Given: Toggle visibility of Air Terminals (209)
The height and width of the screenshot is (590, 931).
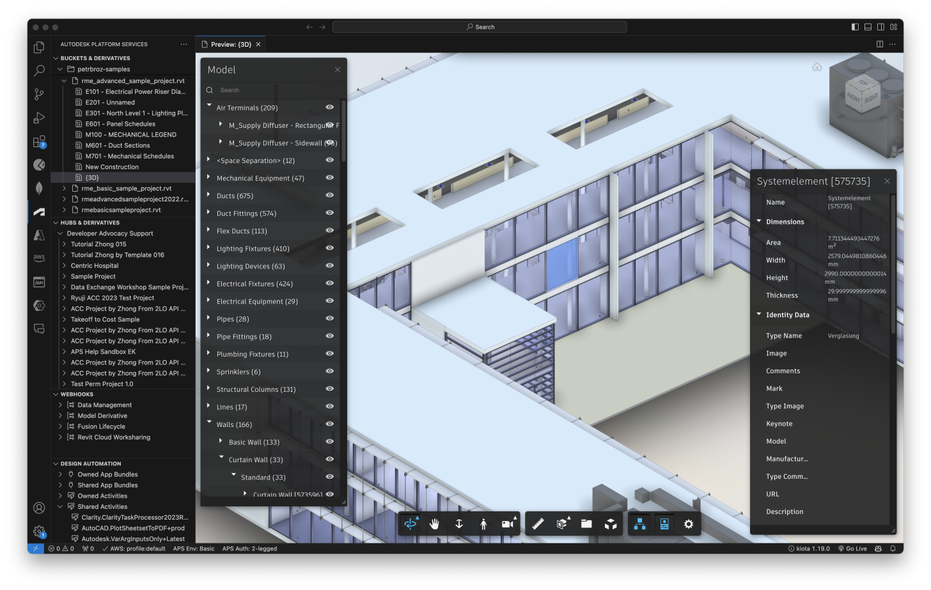Looking at the screenshot, I should 330,107.
